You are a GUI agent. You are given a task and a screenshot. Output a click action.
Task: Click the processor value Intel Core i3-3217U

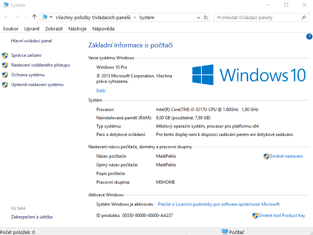point(207,110)
